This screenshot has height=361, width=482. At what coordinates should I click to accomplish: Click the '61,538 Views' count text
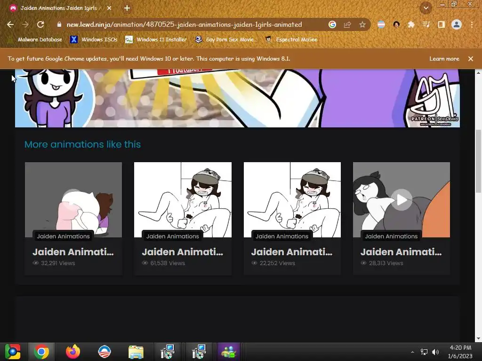[x=168, y=263]
